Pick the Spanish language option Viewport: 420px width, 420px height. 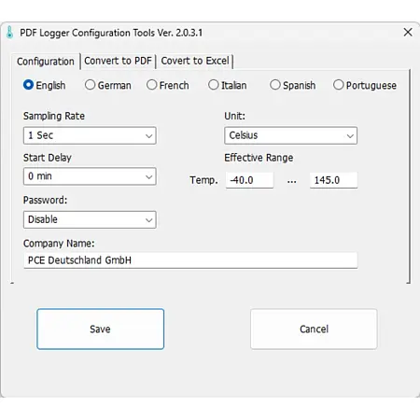293,85
